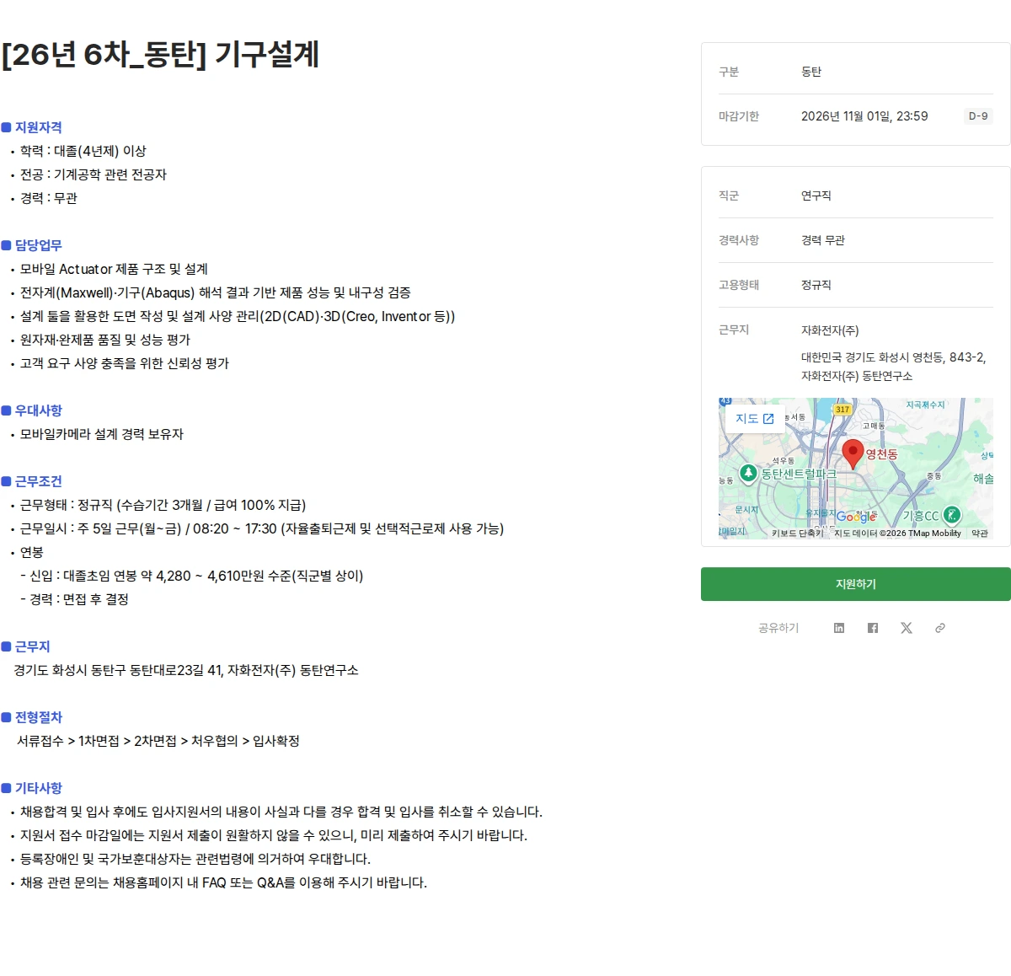The height and width of the screenshot is (976, 1011).
Task: Click line 학력 : 대졸(4년제) 이상
Action: pyautogui.click(x=83, y=151)
